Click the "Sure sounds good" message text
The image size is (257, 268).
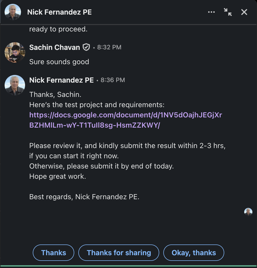pos(59,62)
